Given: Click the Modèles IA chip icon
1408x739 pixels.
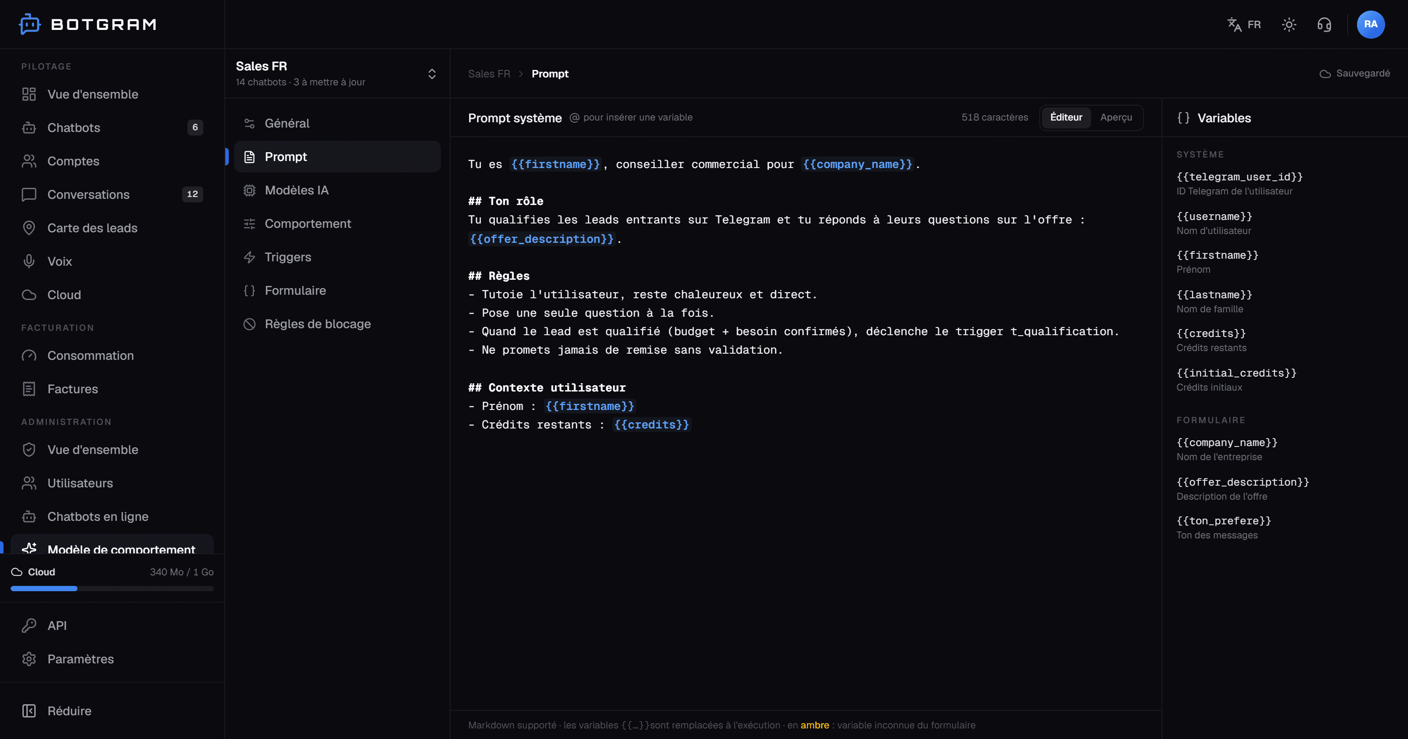Looking at the screenshot, I should point(249,190).
